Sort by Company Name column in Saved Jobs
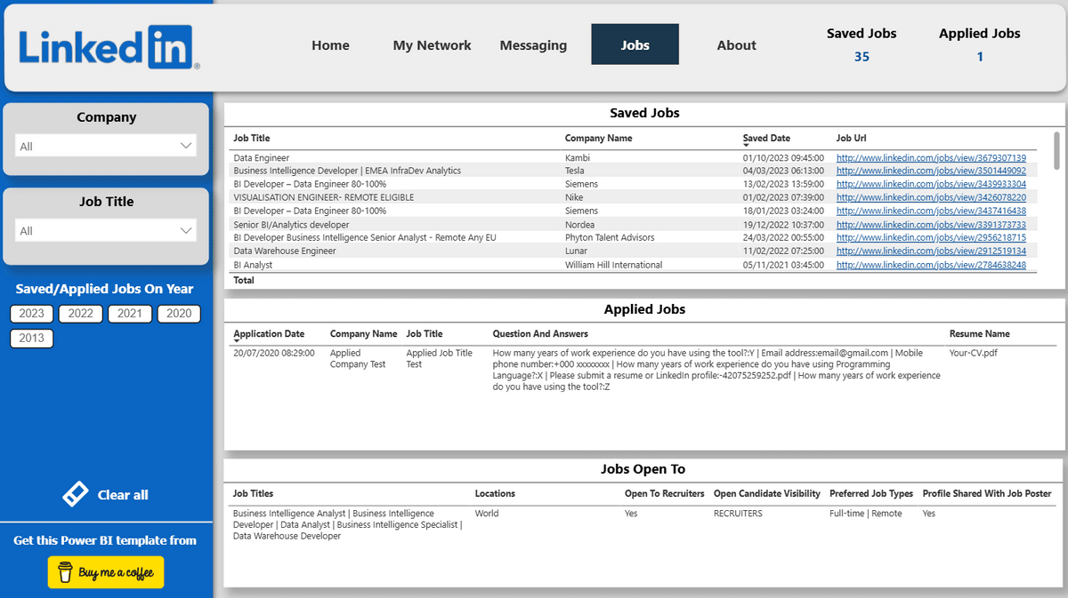Screen dimensions: 1068x598 tap(598, 139)
